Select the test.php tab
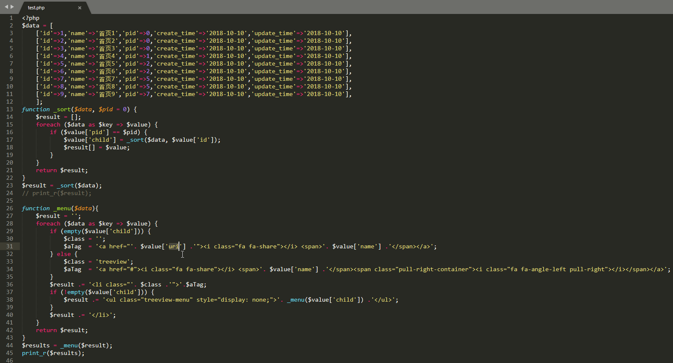Image resolution: width=673 pixels, height=363 pixels. pos(36,8)
